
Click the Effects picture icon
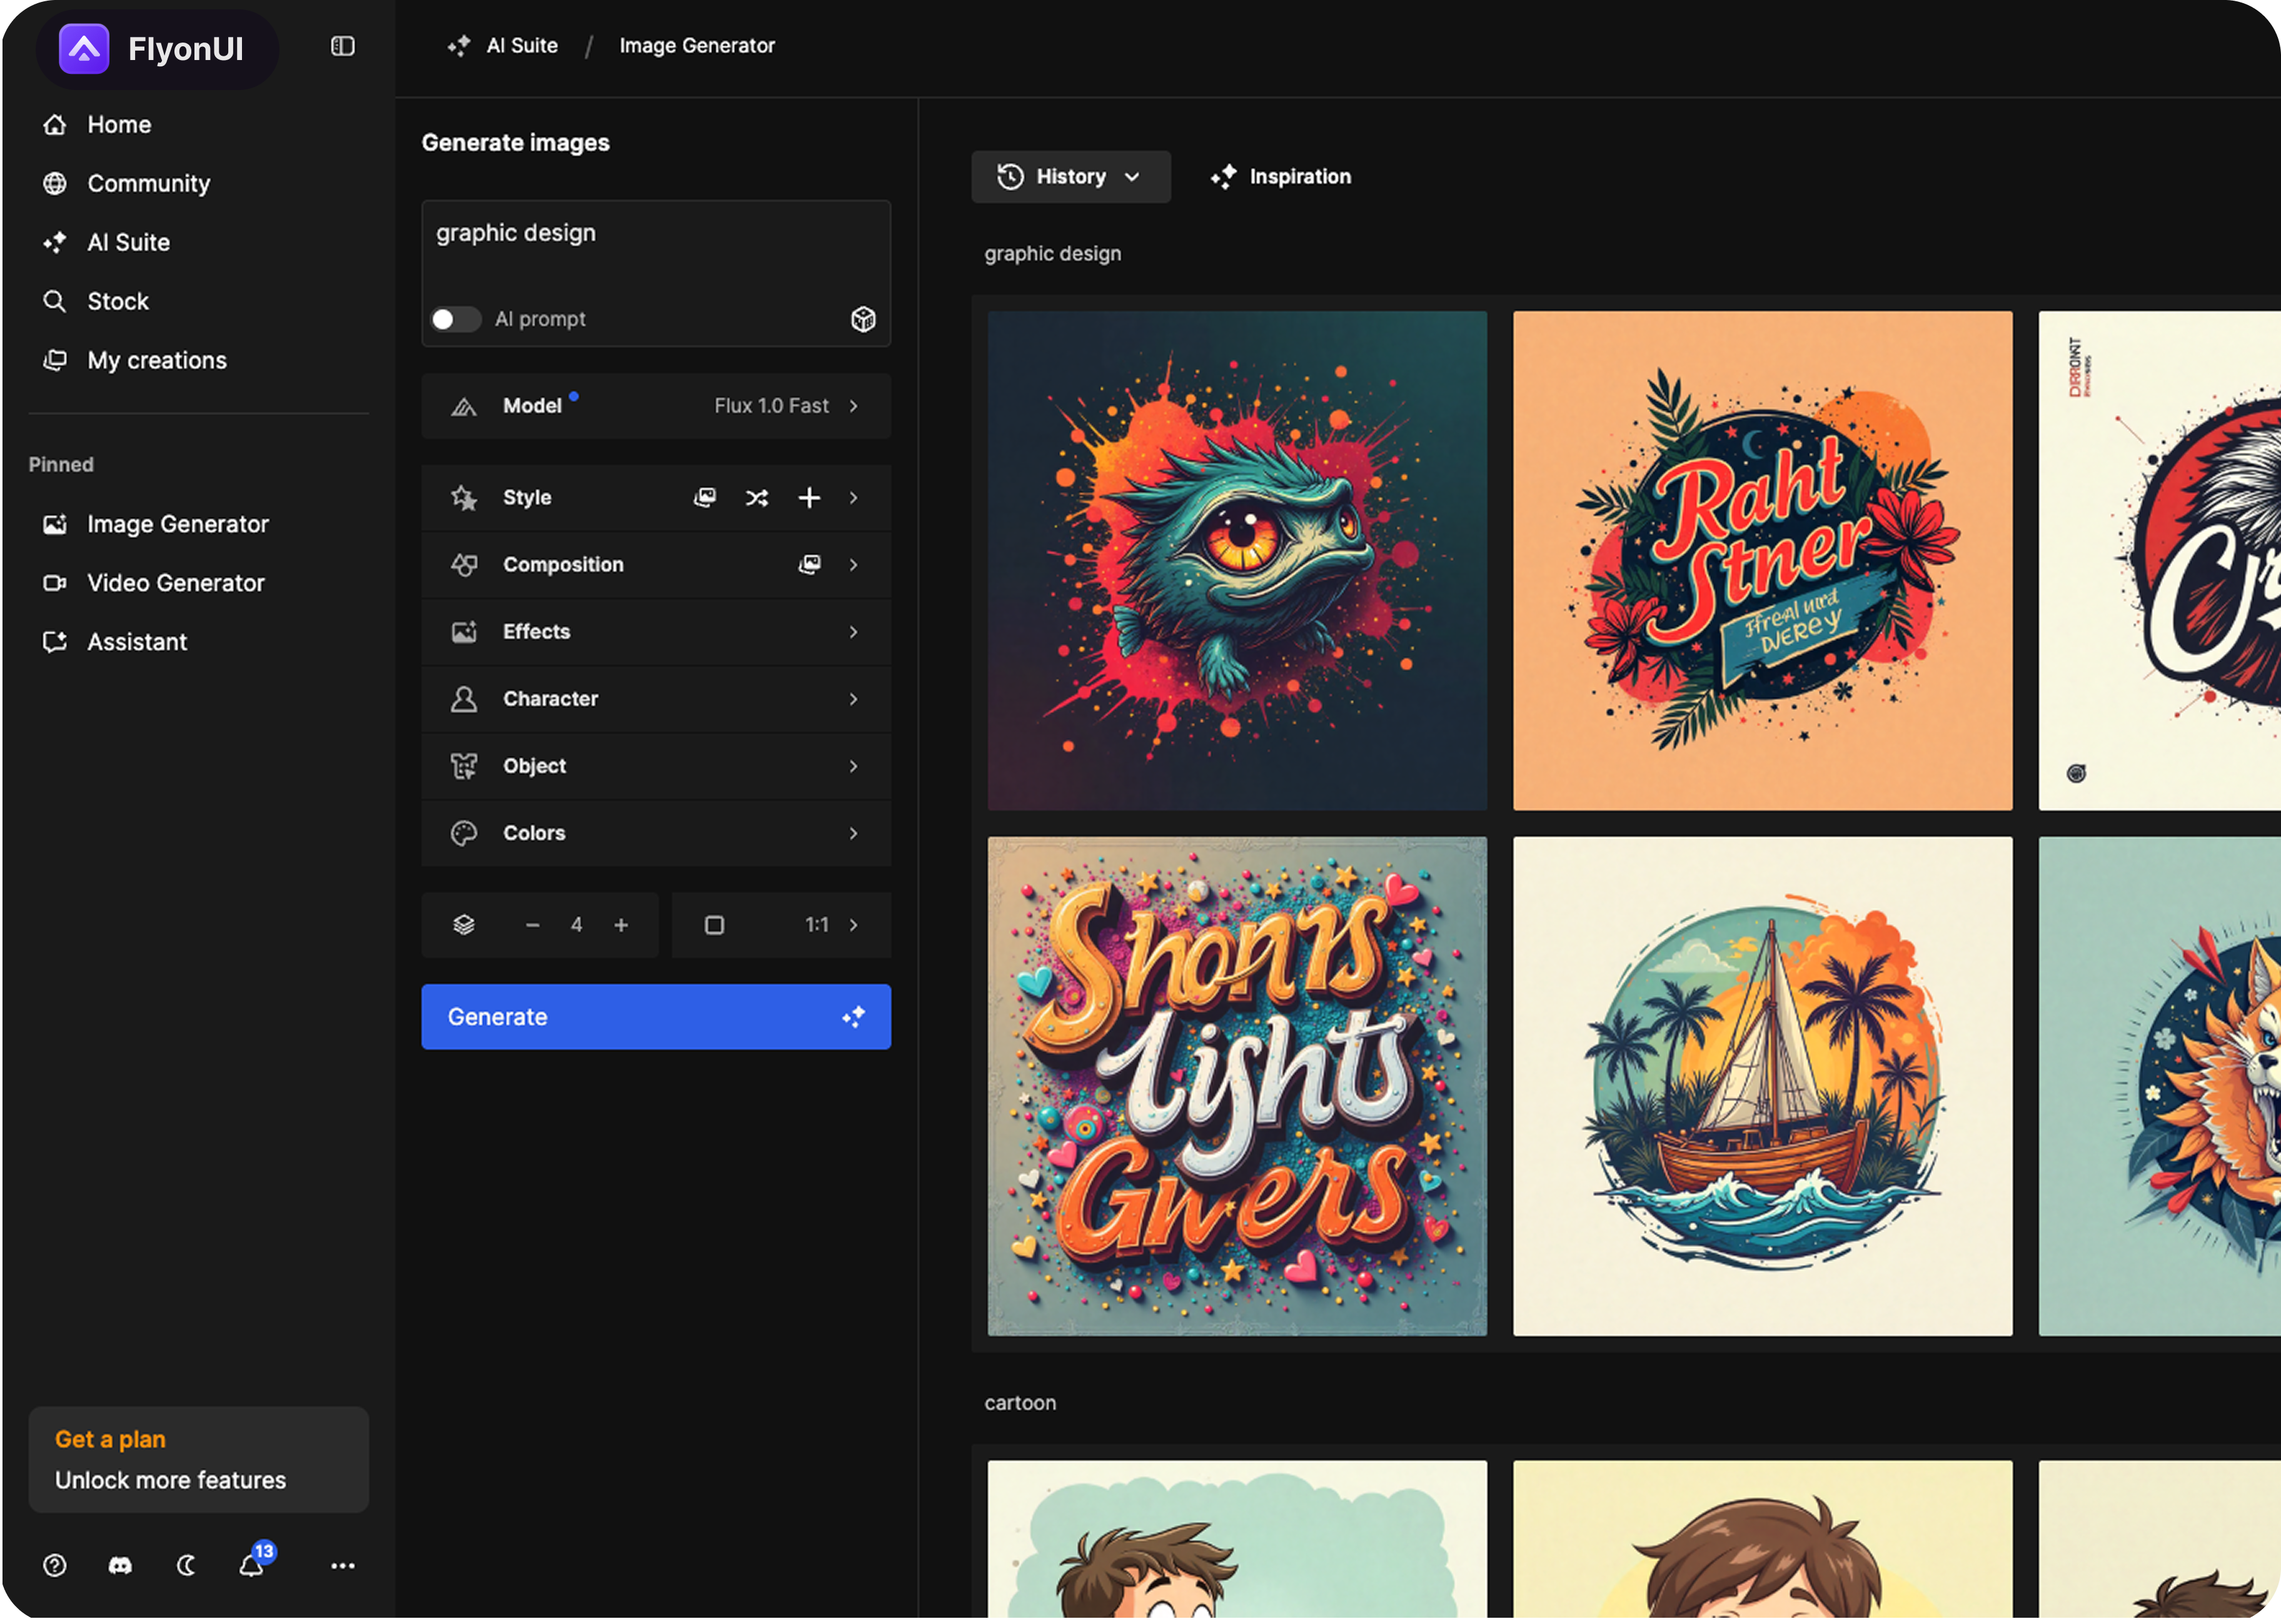[x=464, y=632]
